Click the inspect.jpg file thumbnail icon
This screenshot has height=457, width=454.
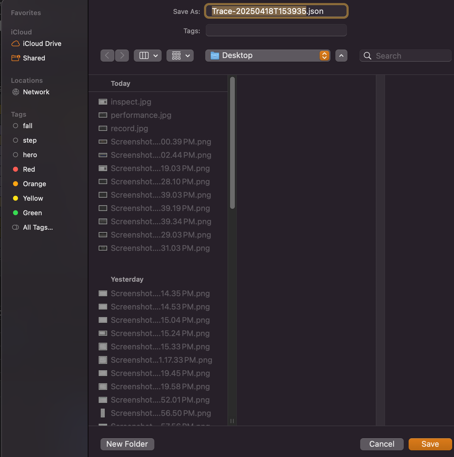[x=103, y=102]
